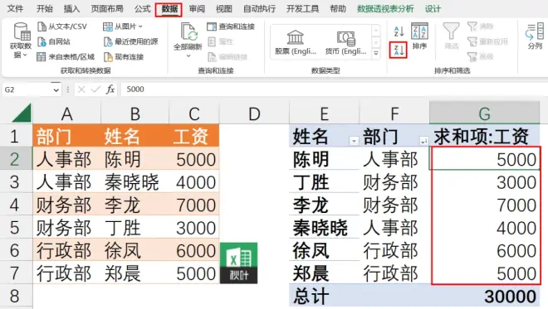548x309 pixels.
Task: Switch to the 帮助 tab
Action: pyautogui.click(x=338, y=9)
